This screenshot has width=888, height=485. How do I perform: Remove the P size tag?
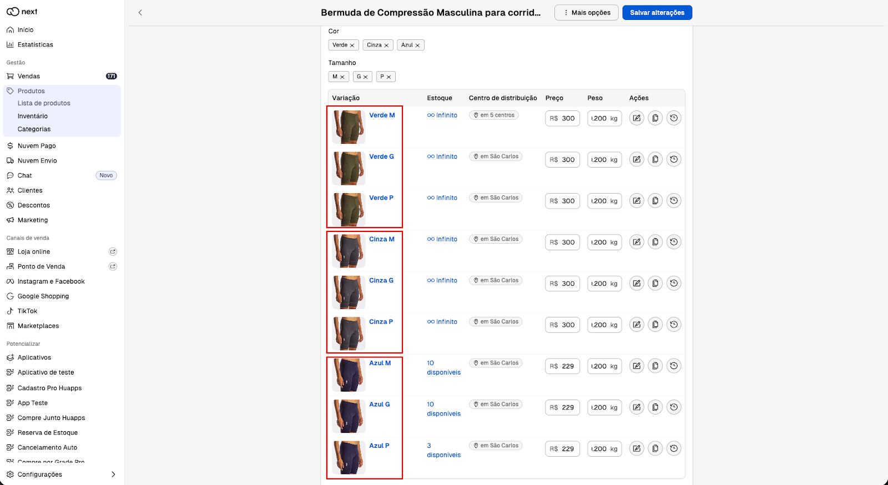tap(389, 77)
